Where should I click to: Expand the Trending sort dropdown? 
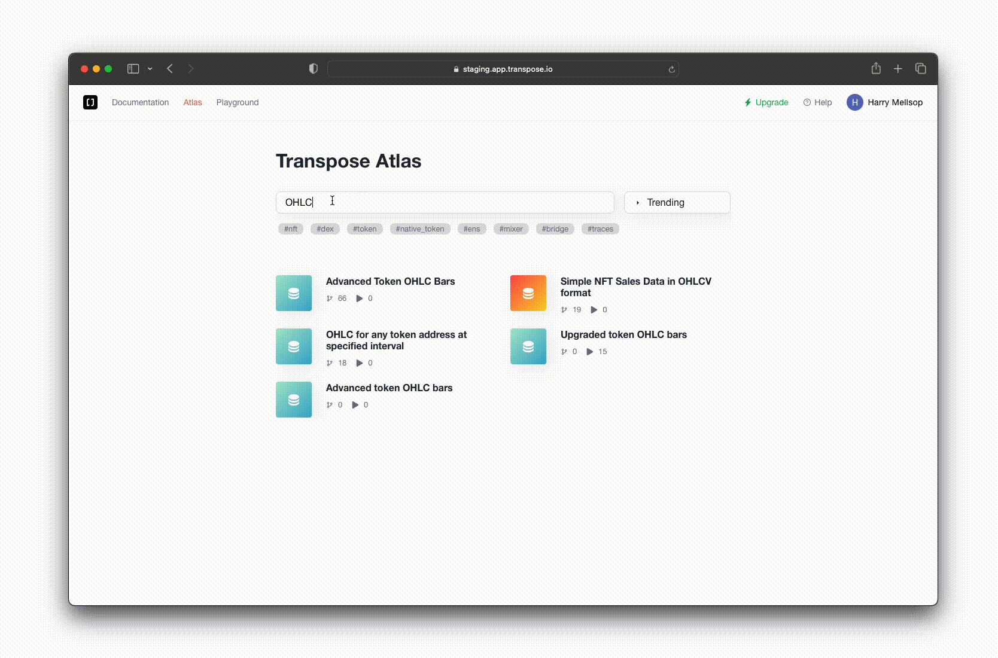point(677,202)
